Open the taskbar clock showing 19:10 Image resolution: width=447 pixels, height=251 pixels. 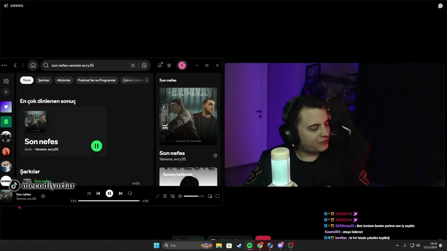point(430,245)
